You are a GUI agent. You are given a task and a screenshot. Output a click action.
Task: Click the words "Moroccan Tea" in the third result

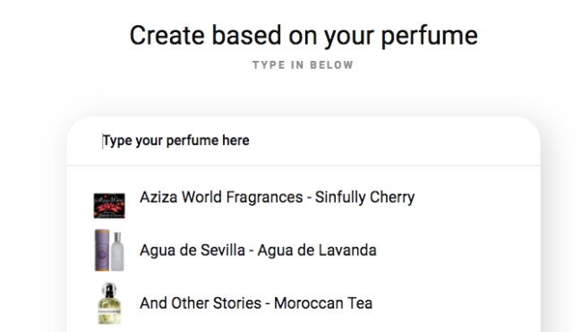tap(323, 303)
